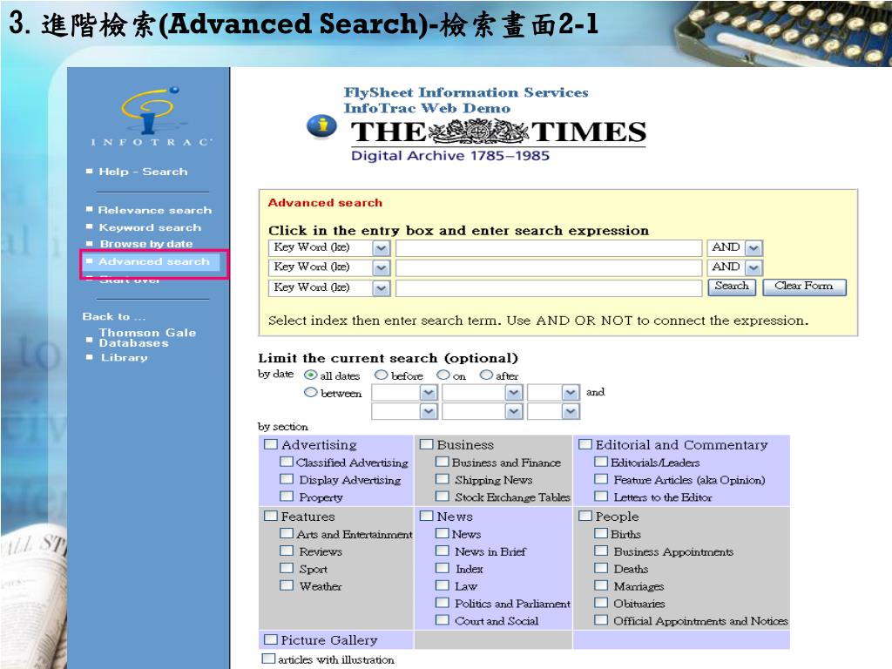Image resolution: width=892 pixels, height=669 pixels.
Task: Check Editorials/Leaders checkbox
Action: [601, 462]
